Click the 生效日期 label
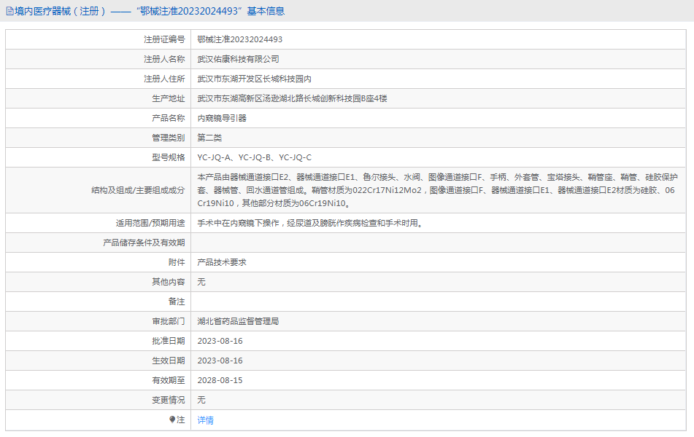This screenshot has width=694, height=437. tap(168, 361)
